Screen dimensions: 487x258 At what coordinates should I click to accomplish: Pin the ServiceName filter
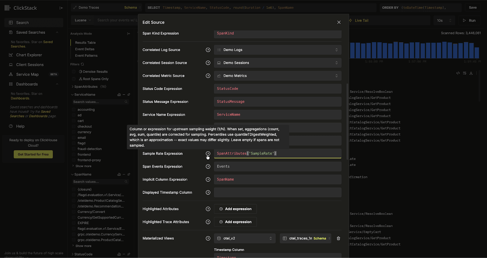(129, 95)
